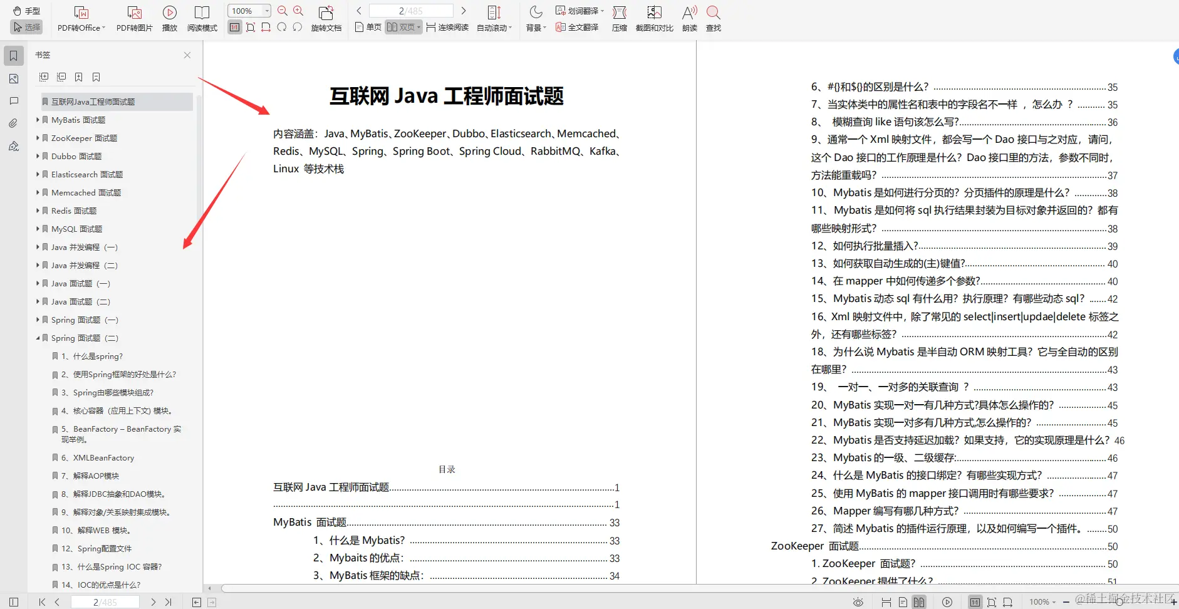Open the 100% zoom dropdown in status bar
Screen dimensions: 1179x609
click(x=1042, y=602)
